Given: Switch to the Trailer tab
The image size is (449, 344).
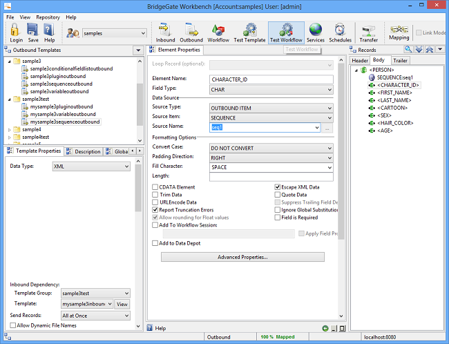Looking at the screenshot, I should [400, 60].
